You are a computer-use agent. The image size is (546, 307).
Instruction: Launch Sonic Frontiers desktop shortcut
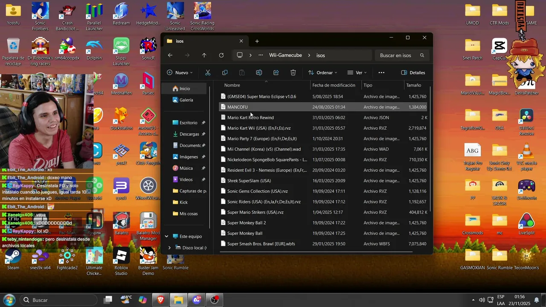click(x=40, y=17)
